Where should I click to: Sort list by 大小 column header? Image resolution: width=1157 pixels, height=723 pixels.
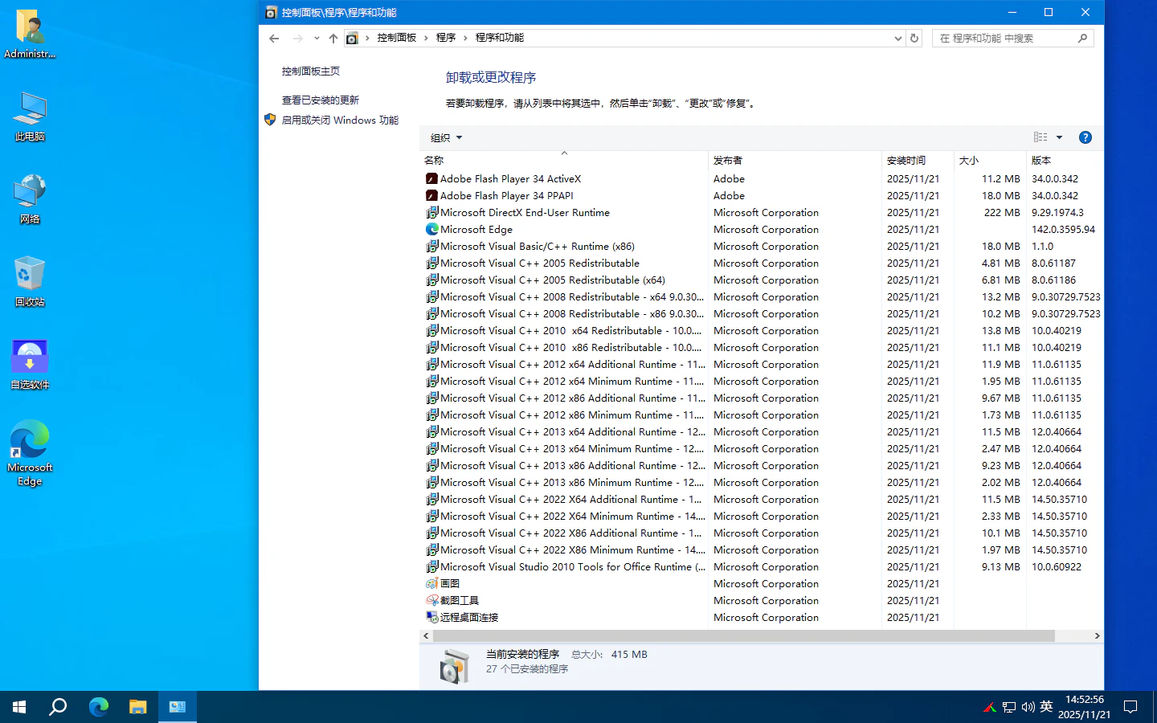(968, 161)
